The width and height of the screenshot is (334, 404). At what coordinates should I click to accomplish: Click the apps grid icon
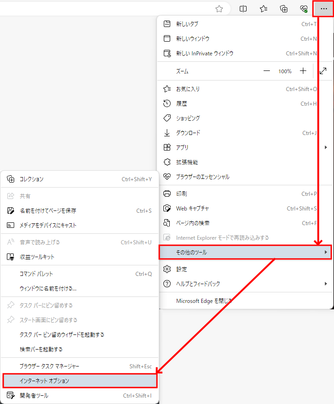(167, 147)
